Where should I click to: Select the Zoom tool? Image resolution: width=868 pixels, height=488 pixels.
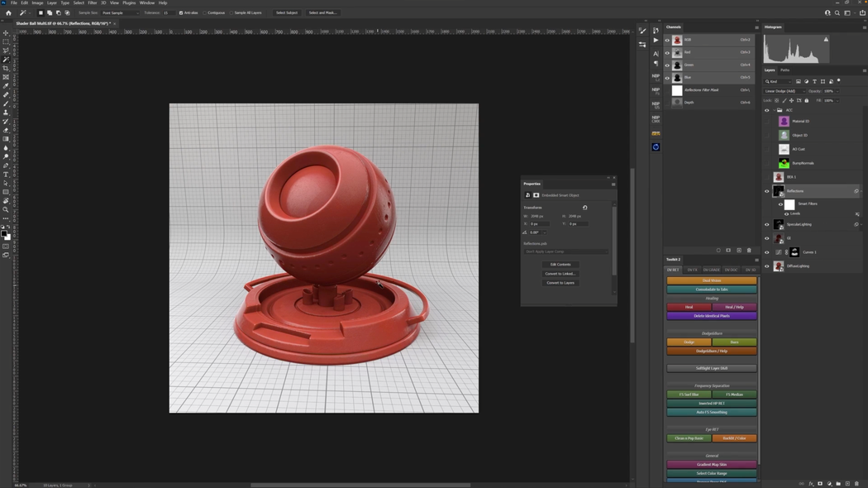pos(6,209)
